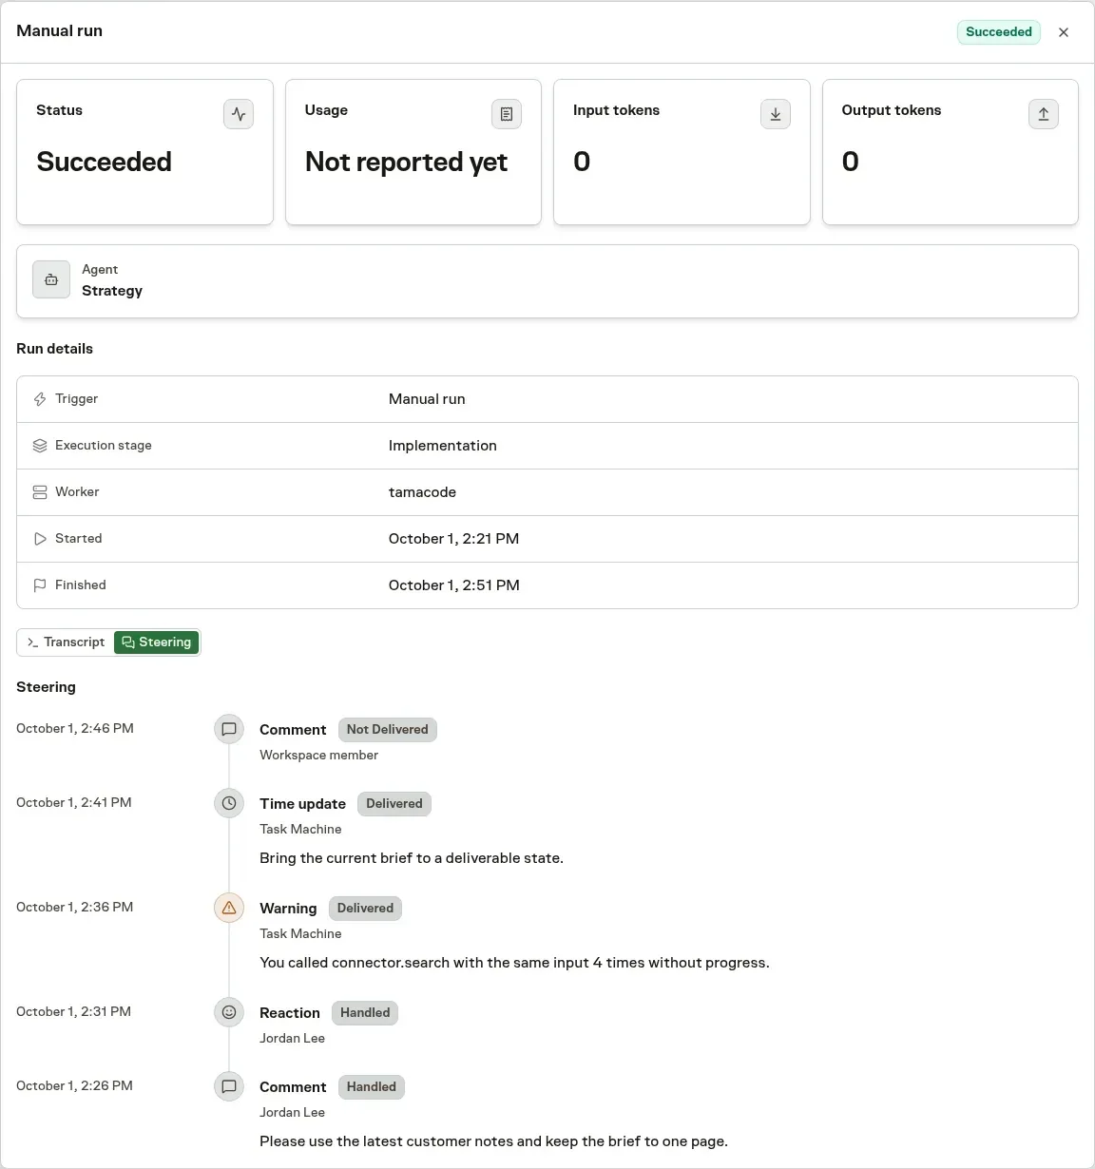Click the October 1, 2:46 PM timestamp
Viewport: 1095px width, 1169px height.
pyautogui.click(x=75, y=728)
